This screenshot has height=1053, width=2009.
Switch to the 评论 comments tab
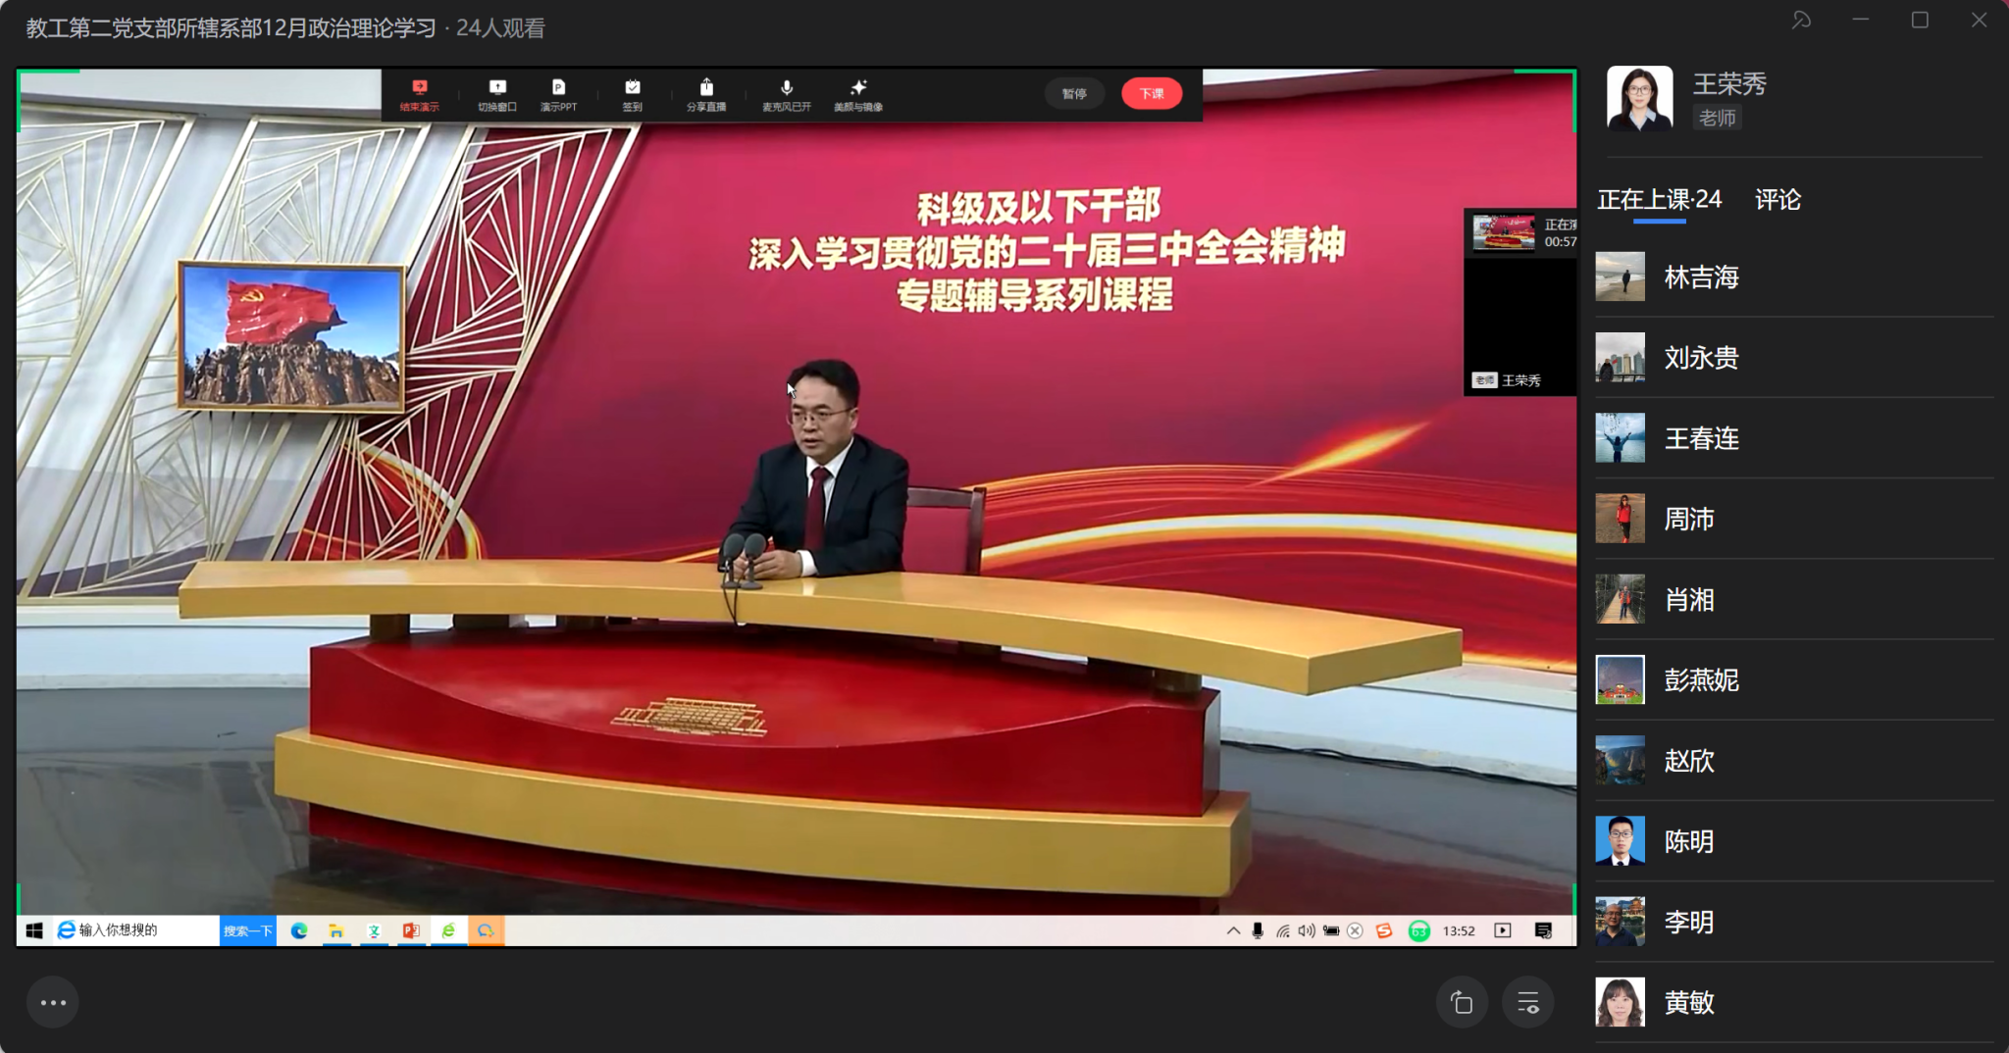point(1777,200)
